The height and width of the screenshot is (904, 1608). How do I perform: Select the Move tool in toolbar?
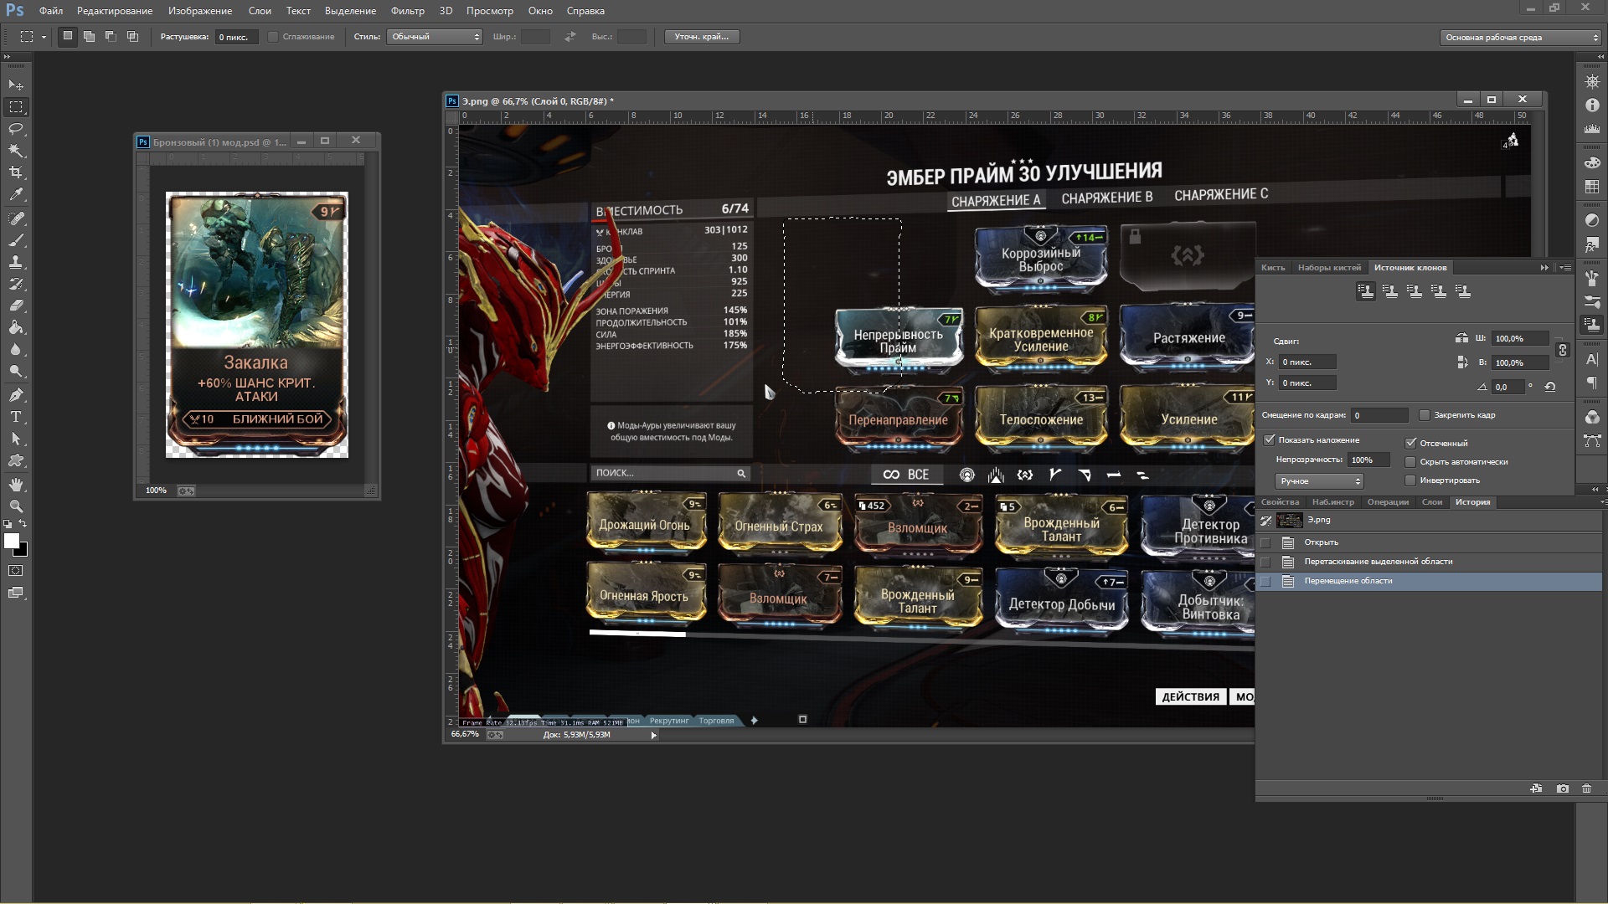click(17, 85)
